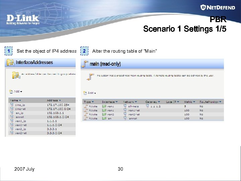
Task: Click address value 172.17.100.254
Action: point(58,105)
